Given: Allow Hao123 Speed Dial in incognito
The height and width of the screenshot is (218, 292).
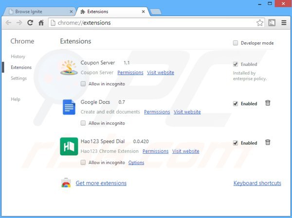Looking at the screenshot, I should pos(83,163).
